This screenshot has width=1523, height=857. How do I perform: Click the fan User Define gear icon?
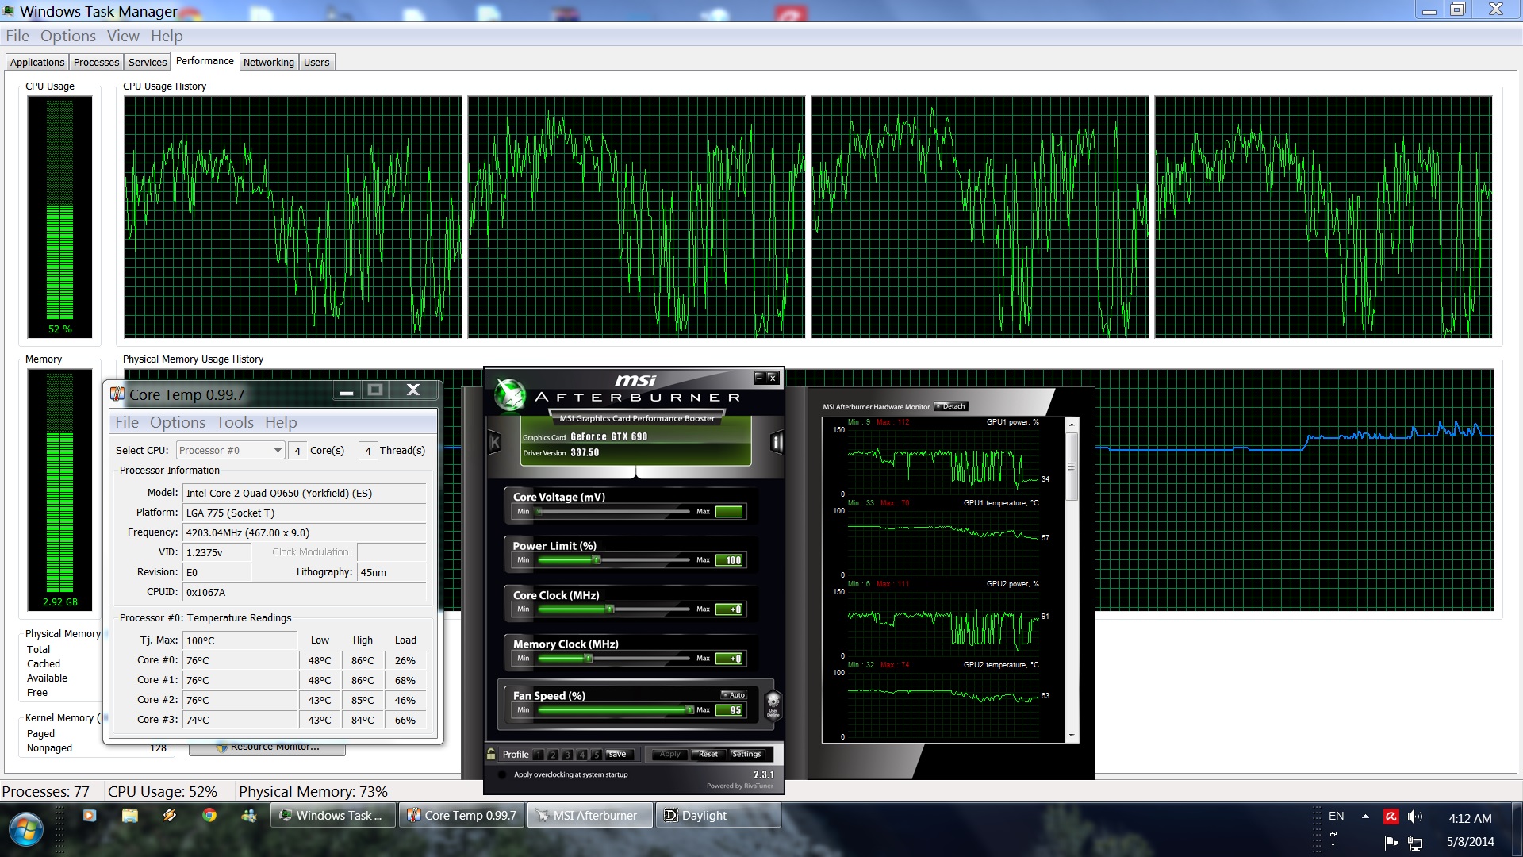[773, 704]
